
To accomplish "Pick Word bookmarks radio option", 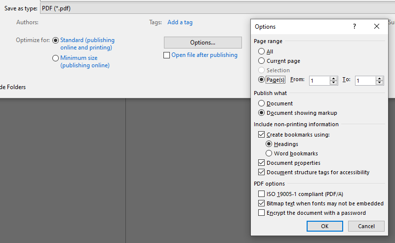I will 269,153.
